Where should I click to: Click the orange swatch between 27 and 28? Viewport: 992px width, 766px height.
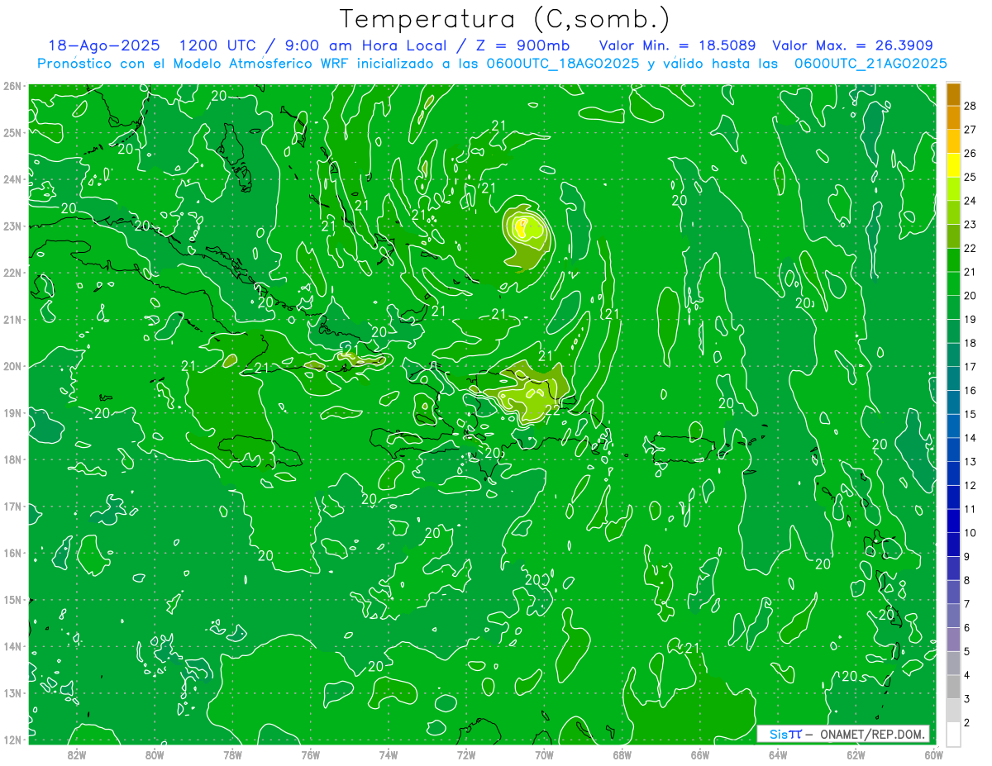tap(953, 117)
